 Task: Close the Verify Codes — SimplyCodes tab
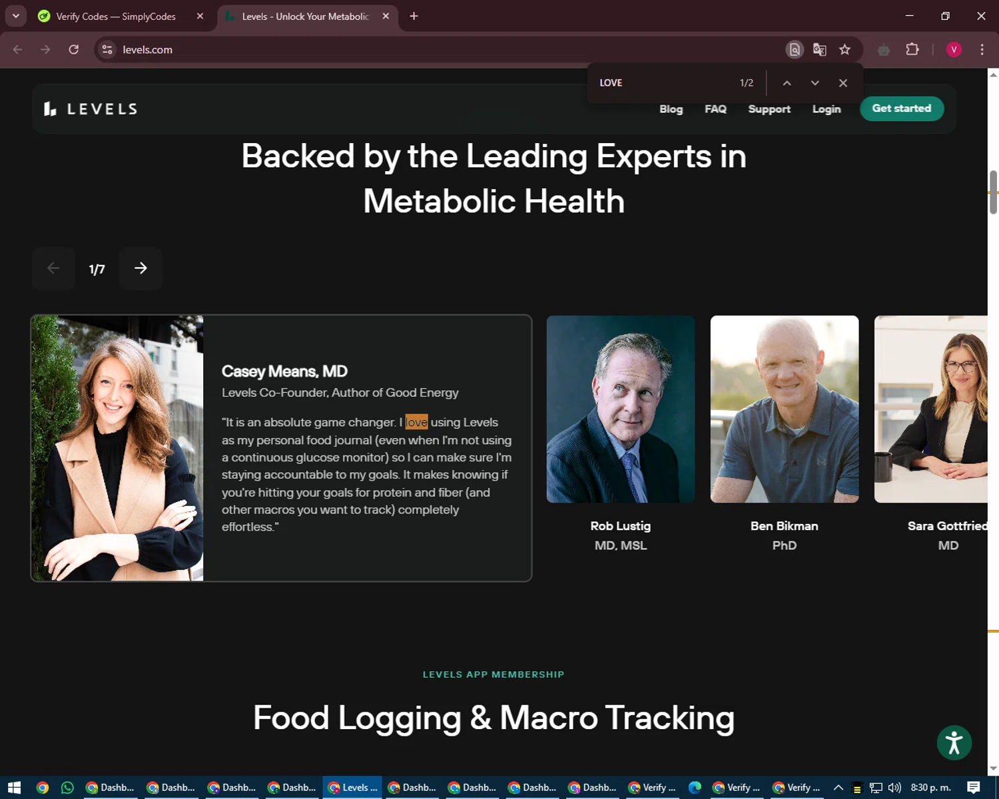tap(200, 16)
